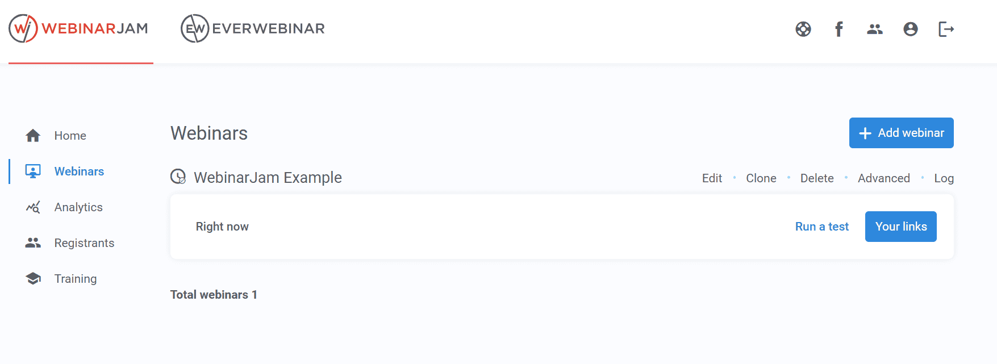This screenshot has height=364, width=997.
Task: Open Your links for the webinar
Action: tap(901, 227)
